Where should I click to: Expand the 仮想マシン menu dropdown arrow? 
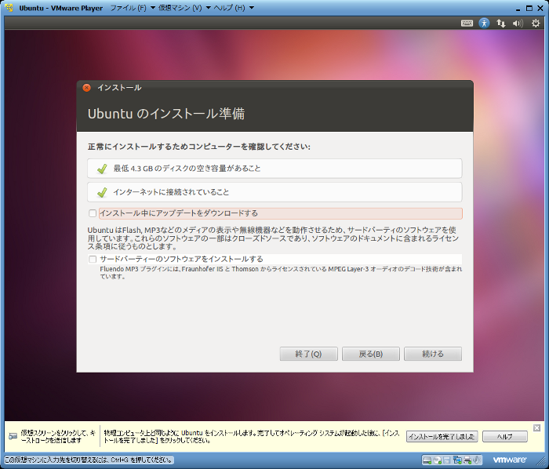coord(208,8)
